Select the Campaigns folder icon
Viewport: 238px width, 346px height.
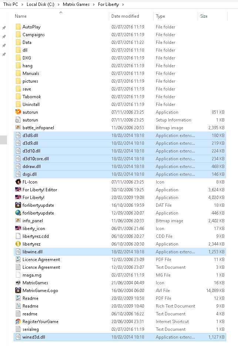click(x=18, y=34)
